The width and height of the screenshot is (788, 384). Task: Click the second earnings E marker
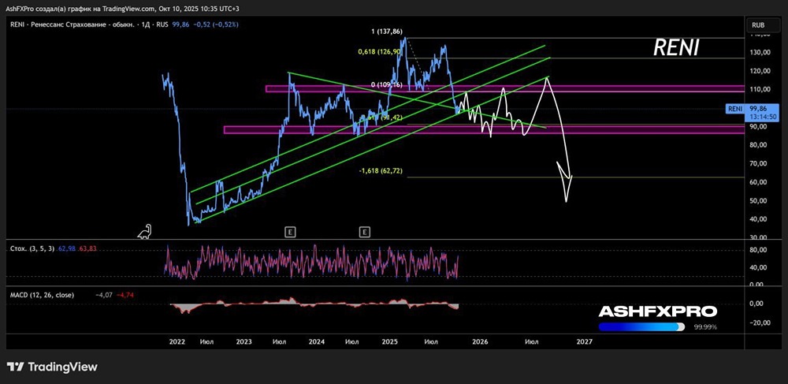364,232
